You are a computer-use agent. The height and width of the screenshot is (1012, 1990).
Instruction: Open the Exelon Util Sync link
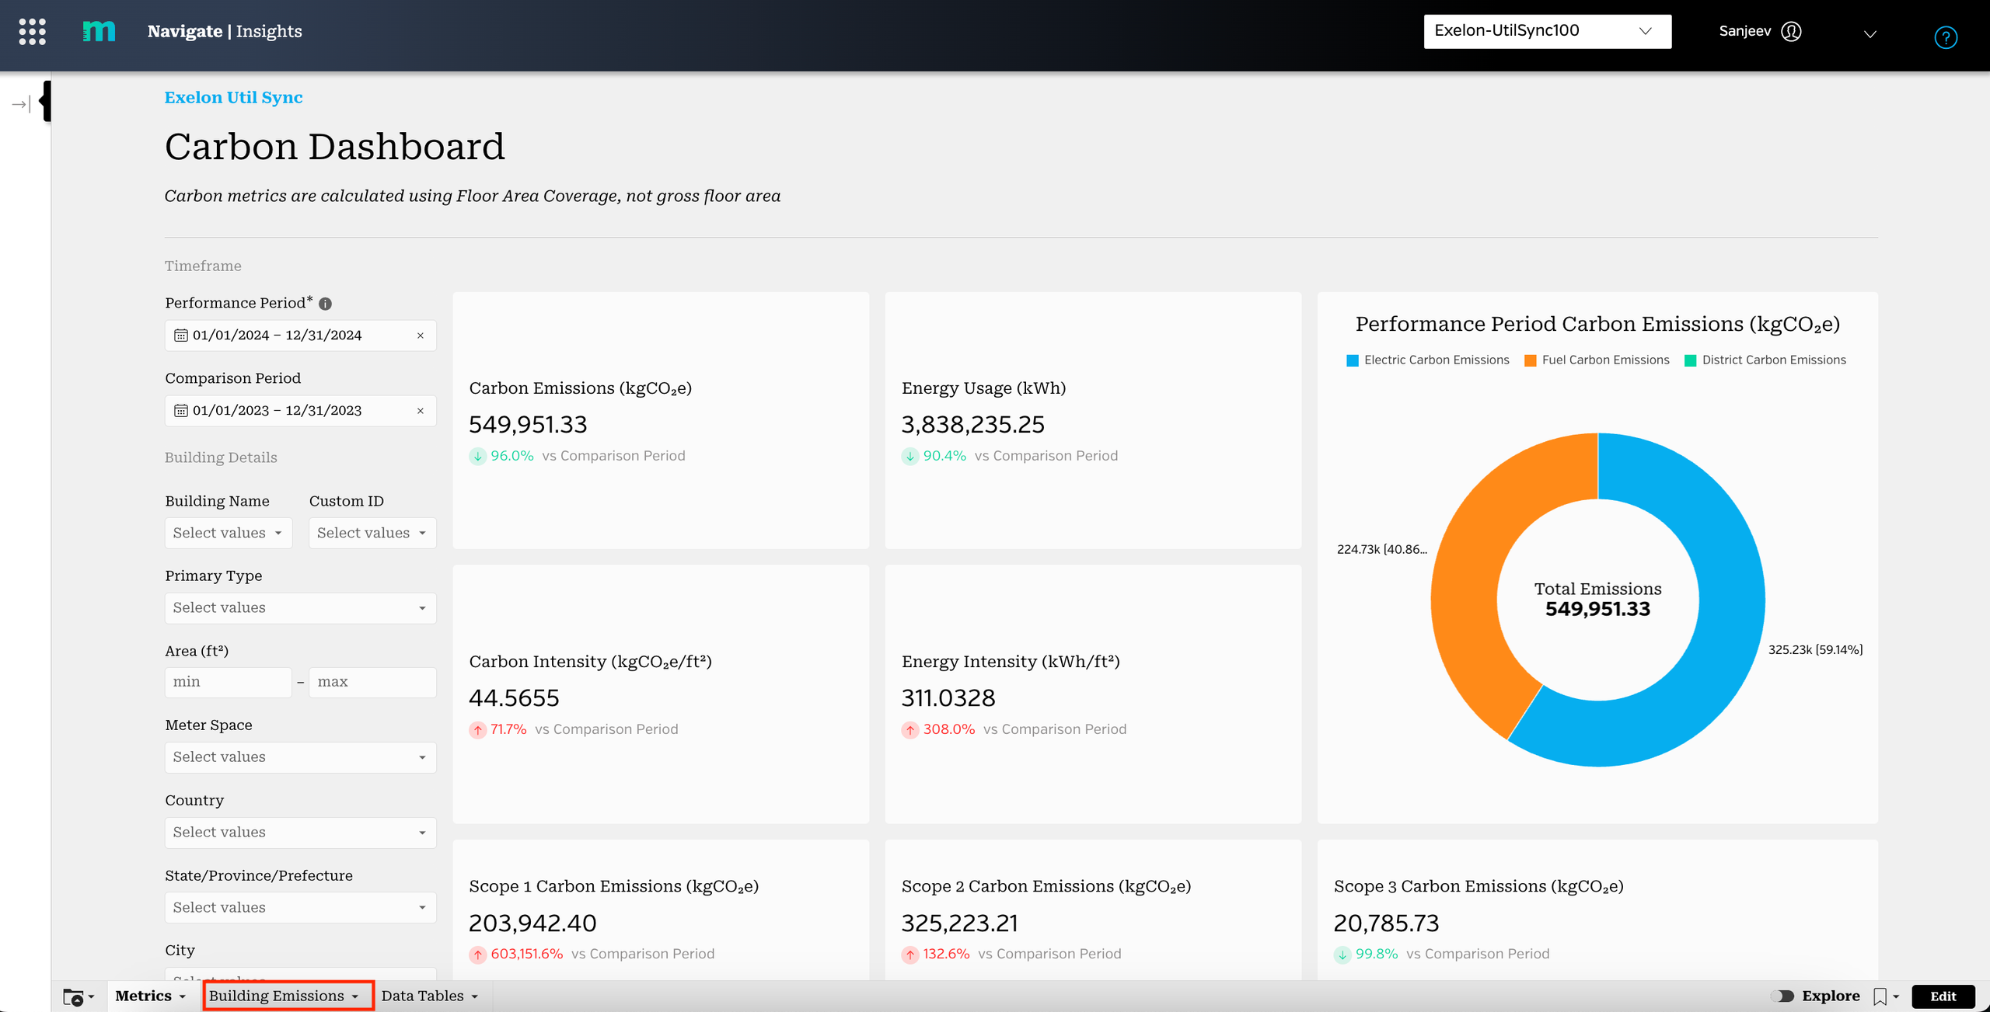tap(233, 97)
